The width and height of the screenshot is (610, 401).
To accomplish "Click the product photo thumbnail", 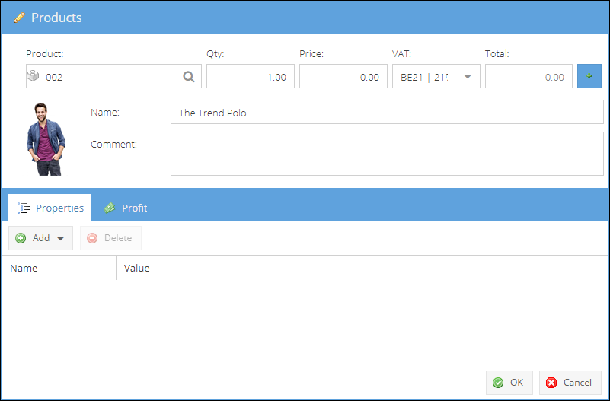I will click(46, 138).
